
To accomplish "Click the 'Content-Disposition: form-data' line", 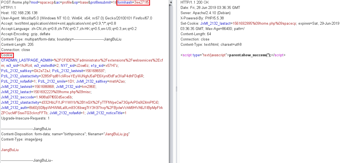I will point(66,134).
